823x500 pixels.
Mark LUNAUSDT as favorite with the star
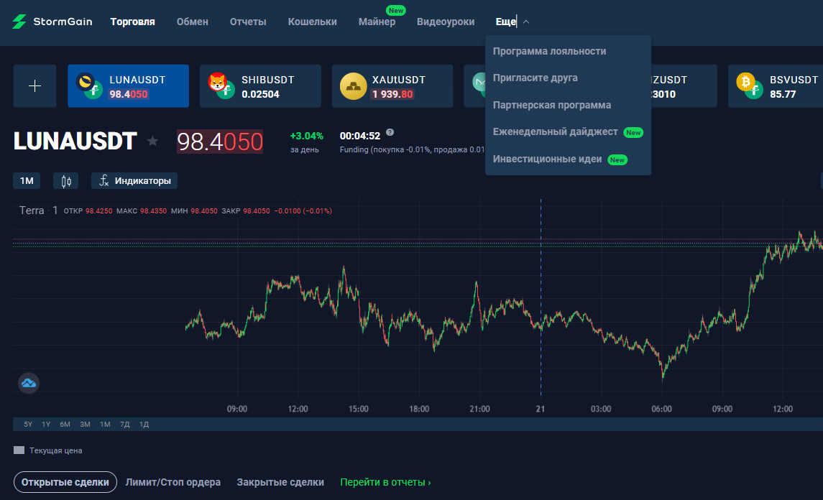tap(152, 141)
